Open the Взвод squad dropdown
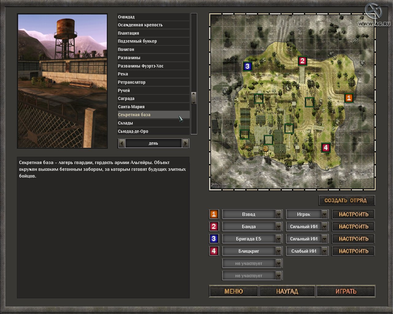Image resolution: width=393 pixels, height=314 pixels. click(x=278, y=214)
